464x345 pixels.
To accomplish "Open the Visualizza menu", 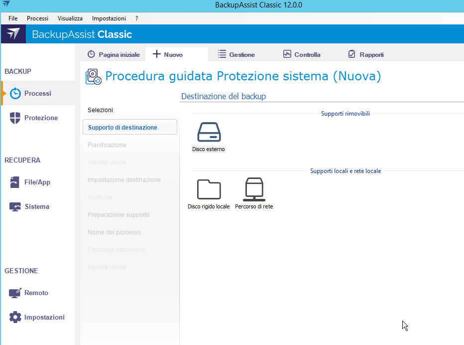I will pos(70,18).
